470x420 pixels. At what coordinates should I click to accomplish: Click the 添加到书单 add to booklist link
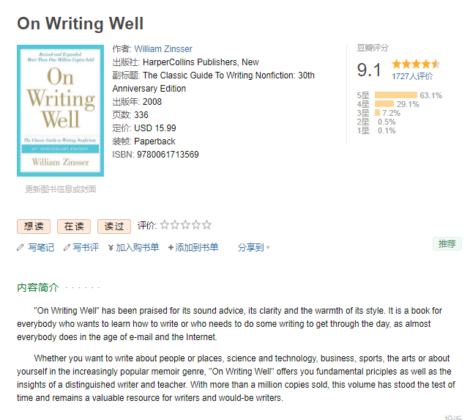tap(196, 248)
